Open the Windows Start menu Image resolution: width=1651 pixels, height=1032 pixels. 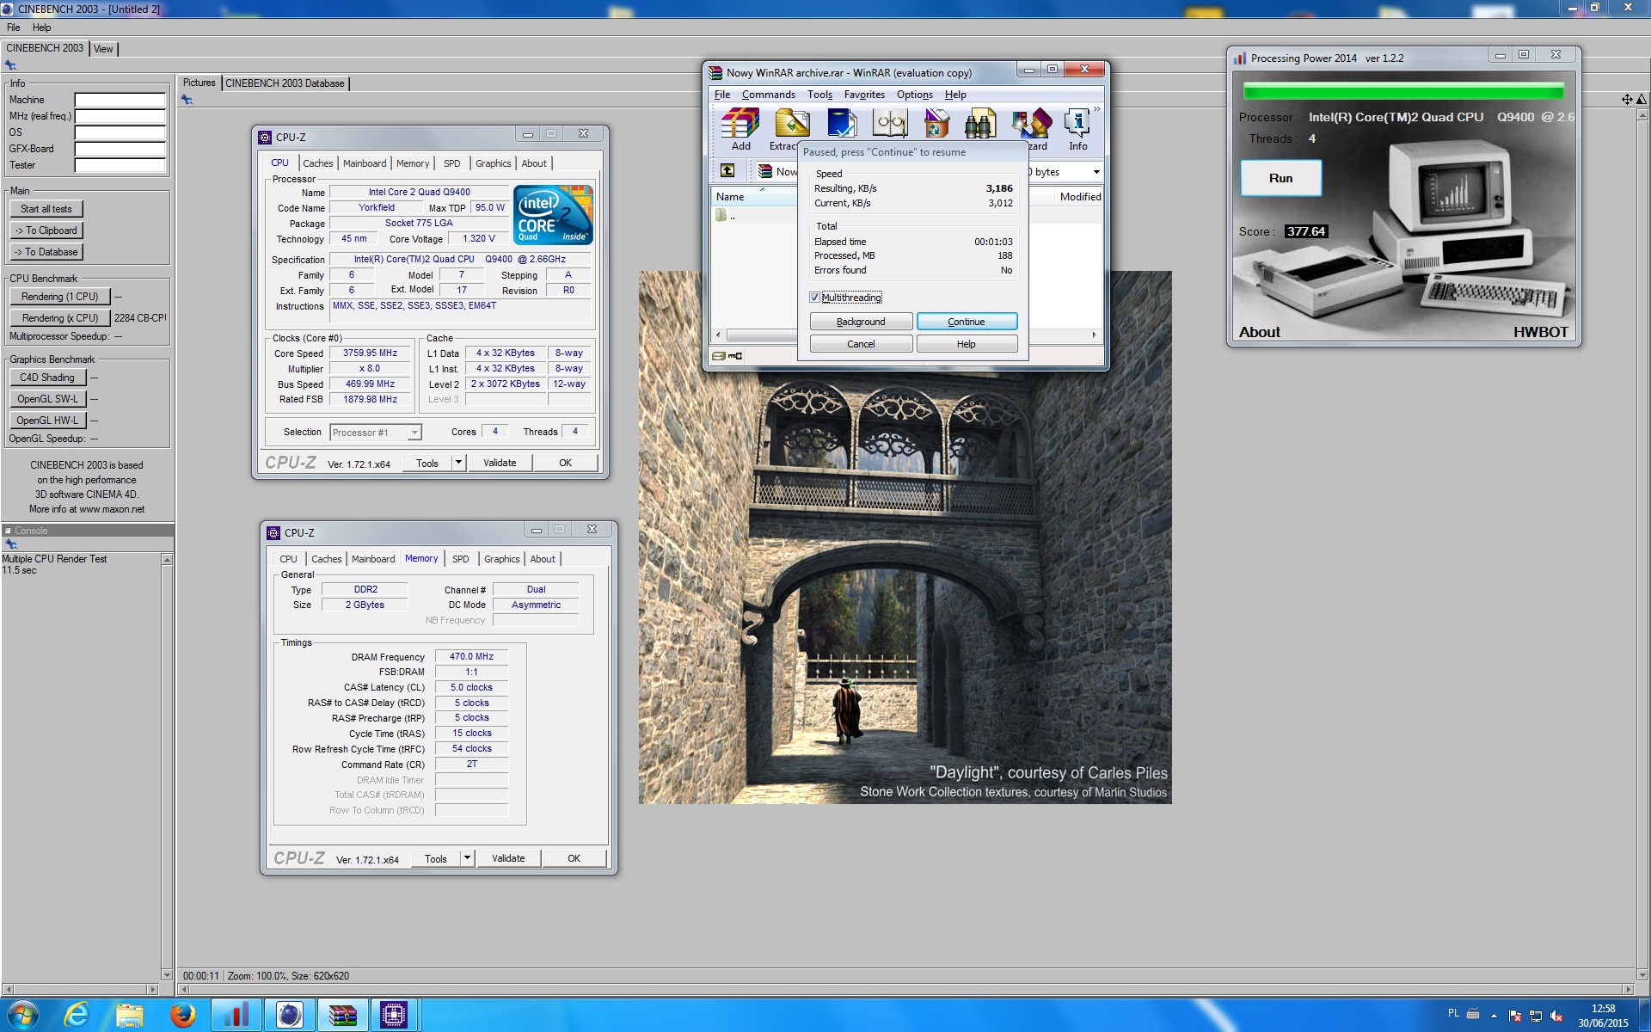[x=23, y=1016]
